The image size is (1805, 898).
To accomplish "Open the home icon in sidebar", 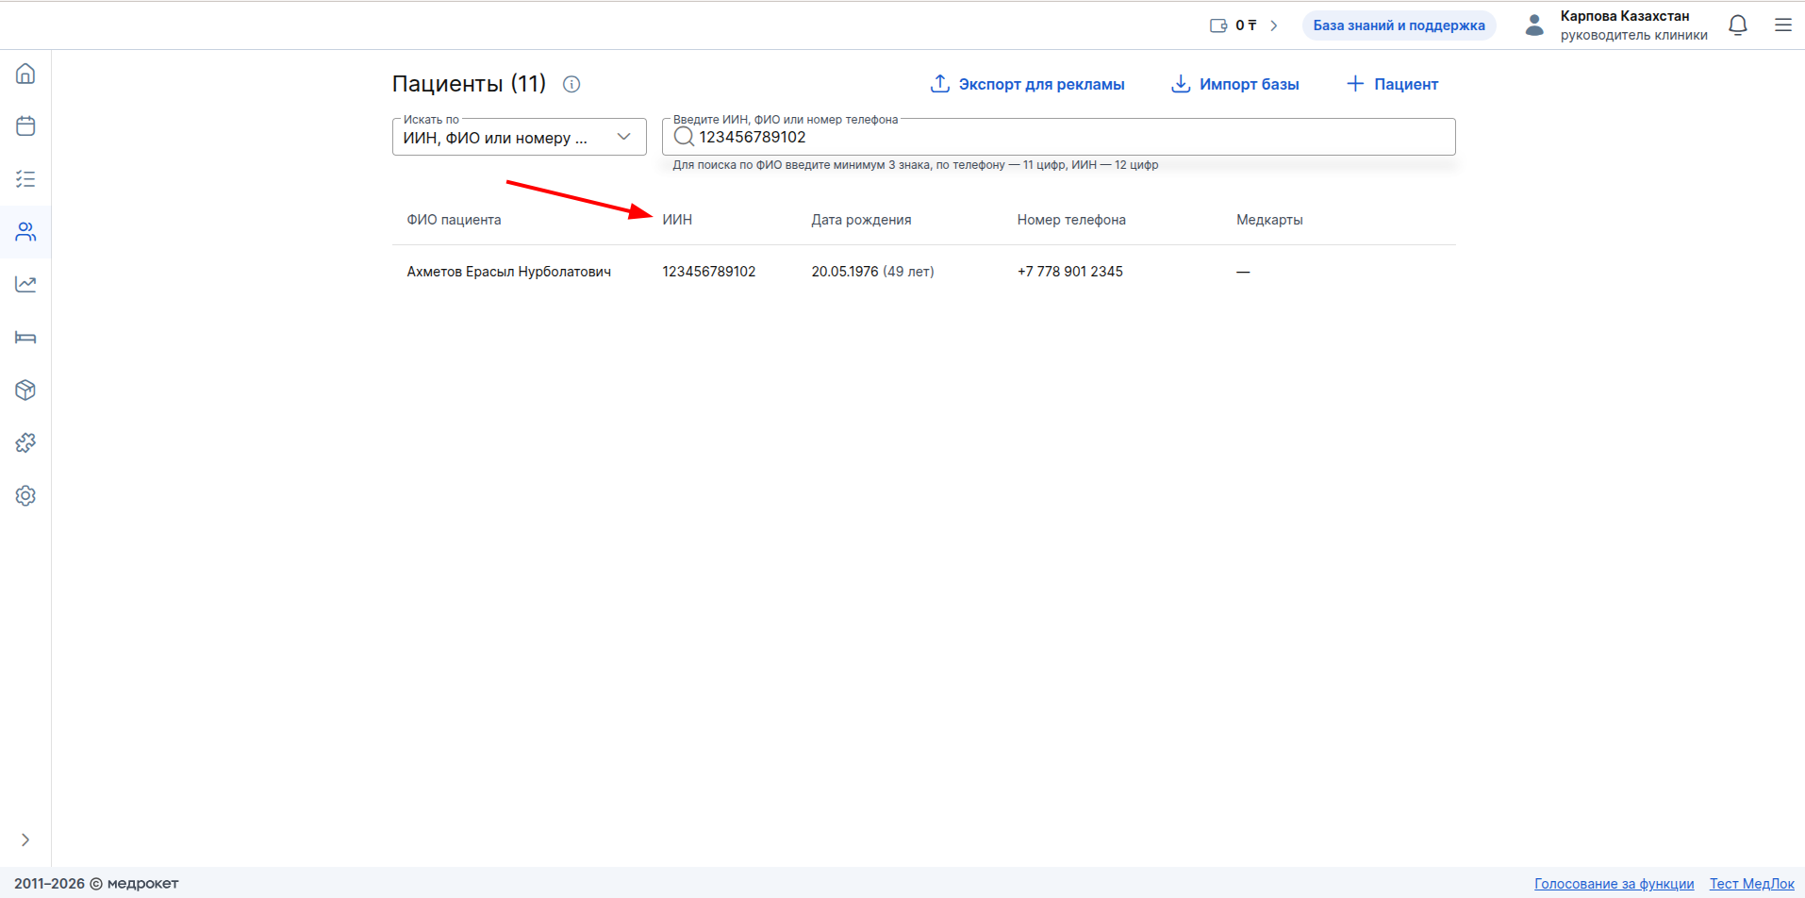I will [x=25, y=74].
